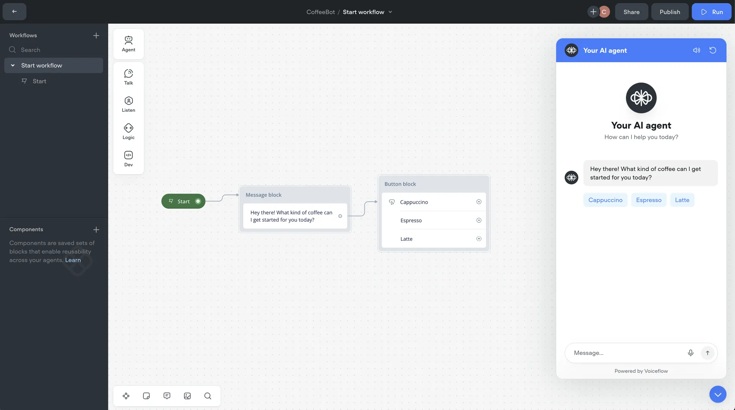This screenshot has width=735, height=410.
Task: Open the Dev blocks menu
Action: coord(129,159)
